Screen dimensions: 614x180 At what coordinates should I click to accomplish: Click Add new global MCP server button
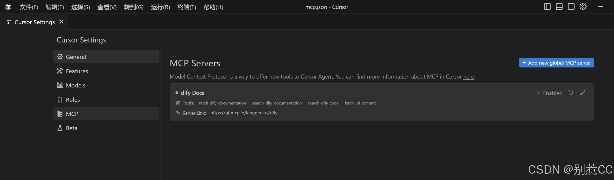pos(556,63)
